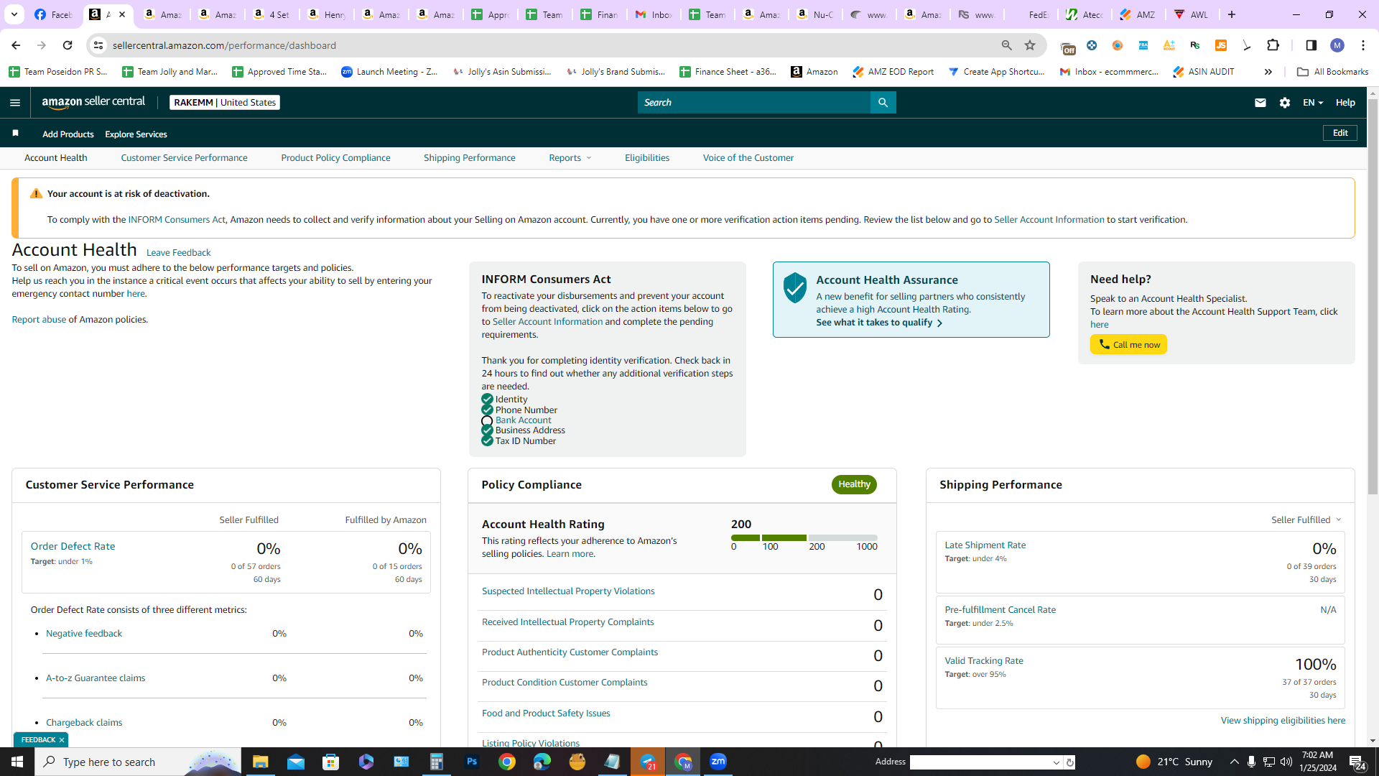
Task: Open File Explorer from the taskbar
Action: pos(260,762)
